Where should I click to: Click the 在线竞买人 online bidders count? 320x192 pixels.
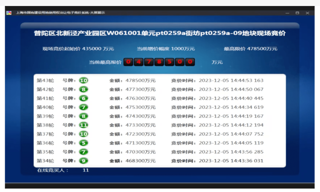tap(63, 170)
